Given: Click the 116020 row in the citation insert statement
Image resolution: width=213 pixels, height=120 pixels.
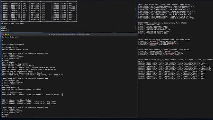Looking at the screenshot, I should [174, 67].
